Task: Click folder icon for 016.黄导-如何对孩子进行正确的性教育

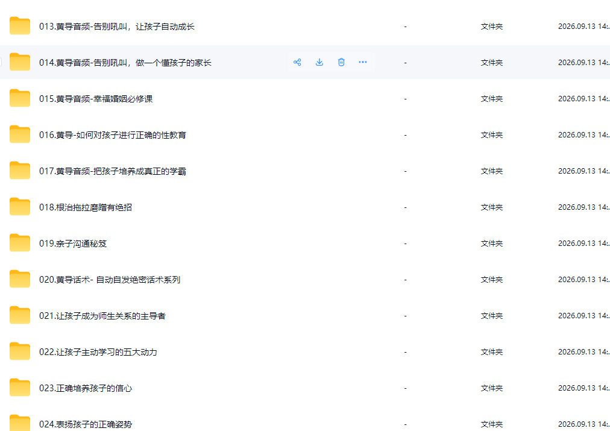Action: click(x=20, y=134)
